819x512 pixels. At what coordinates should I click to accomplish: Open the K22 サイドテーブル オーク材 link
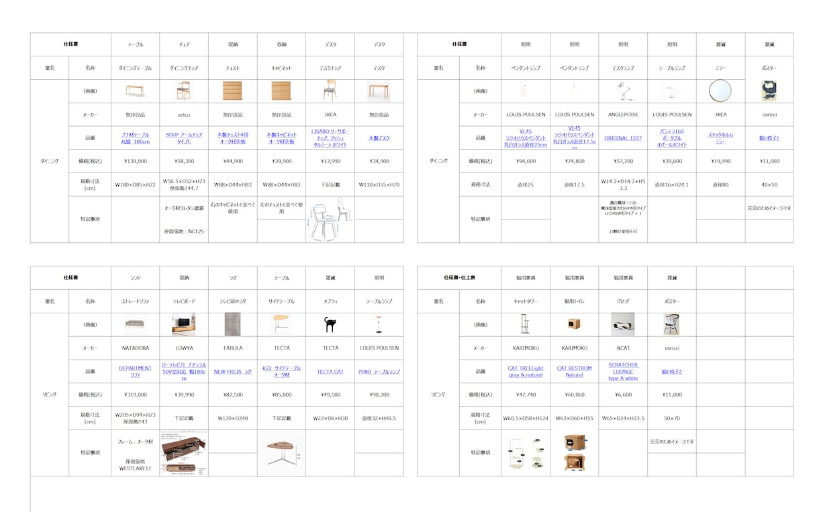point(281,372)
